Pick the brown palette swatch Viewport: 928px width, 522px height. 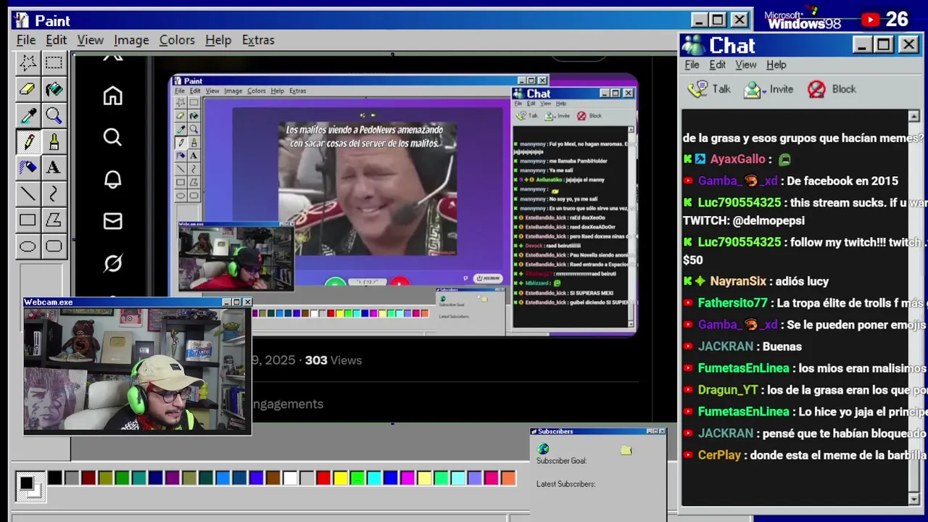click(273, 478)
